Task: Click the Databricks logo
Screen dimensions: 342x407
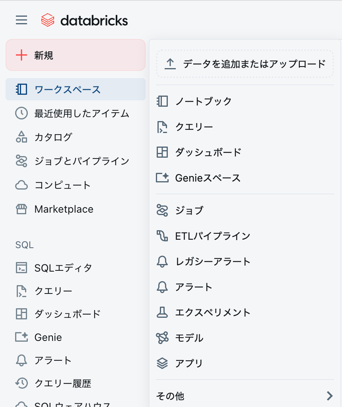Action: (x=84, y=20)
